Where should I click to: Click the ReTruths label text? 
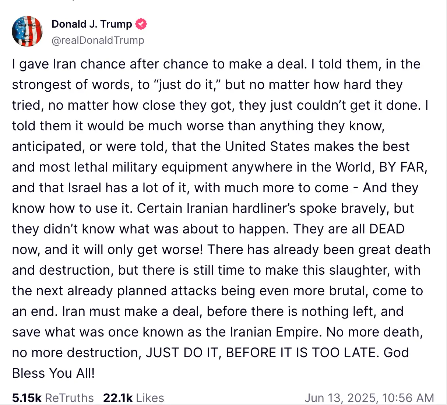point(68,398)
